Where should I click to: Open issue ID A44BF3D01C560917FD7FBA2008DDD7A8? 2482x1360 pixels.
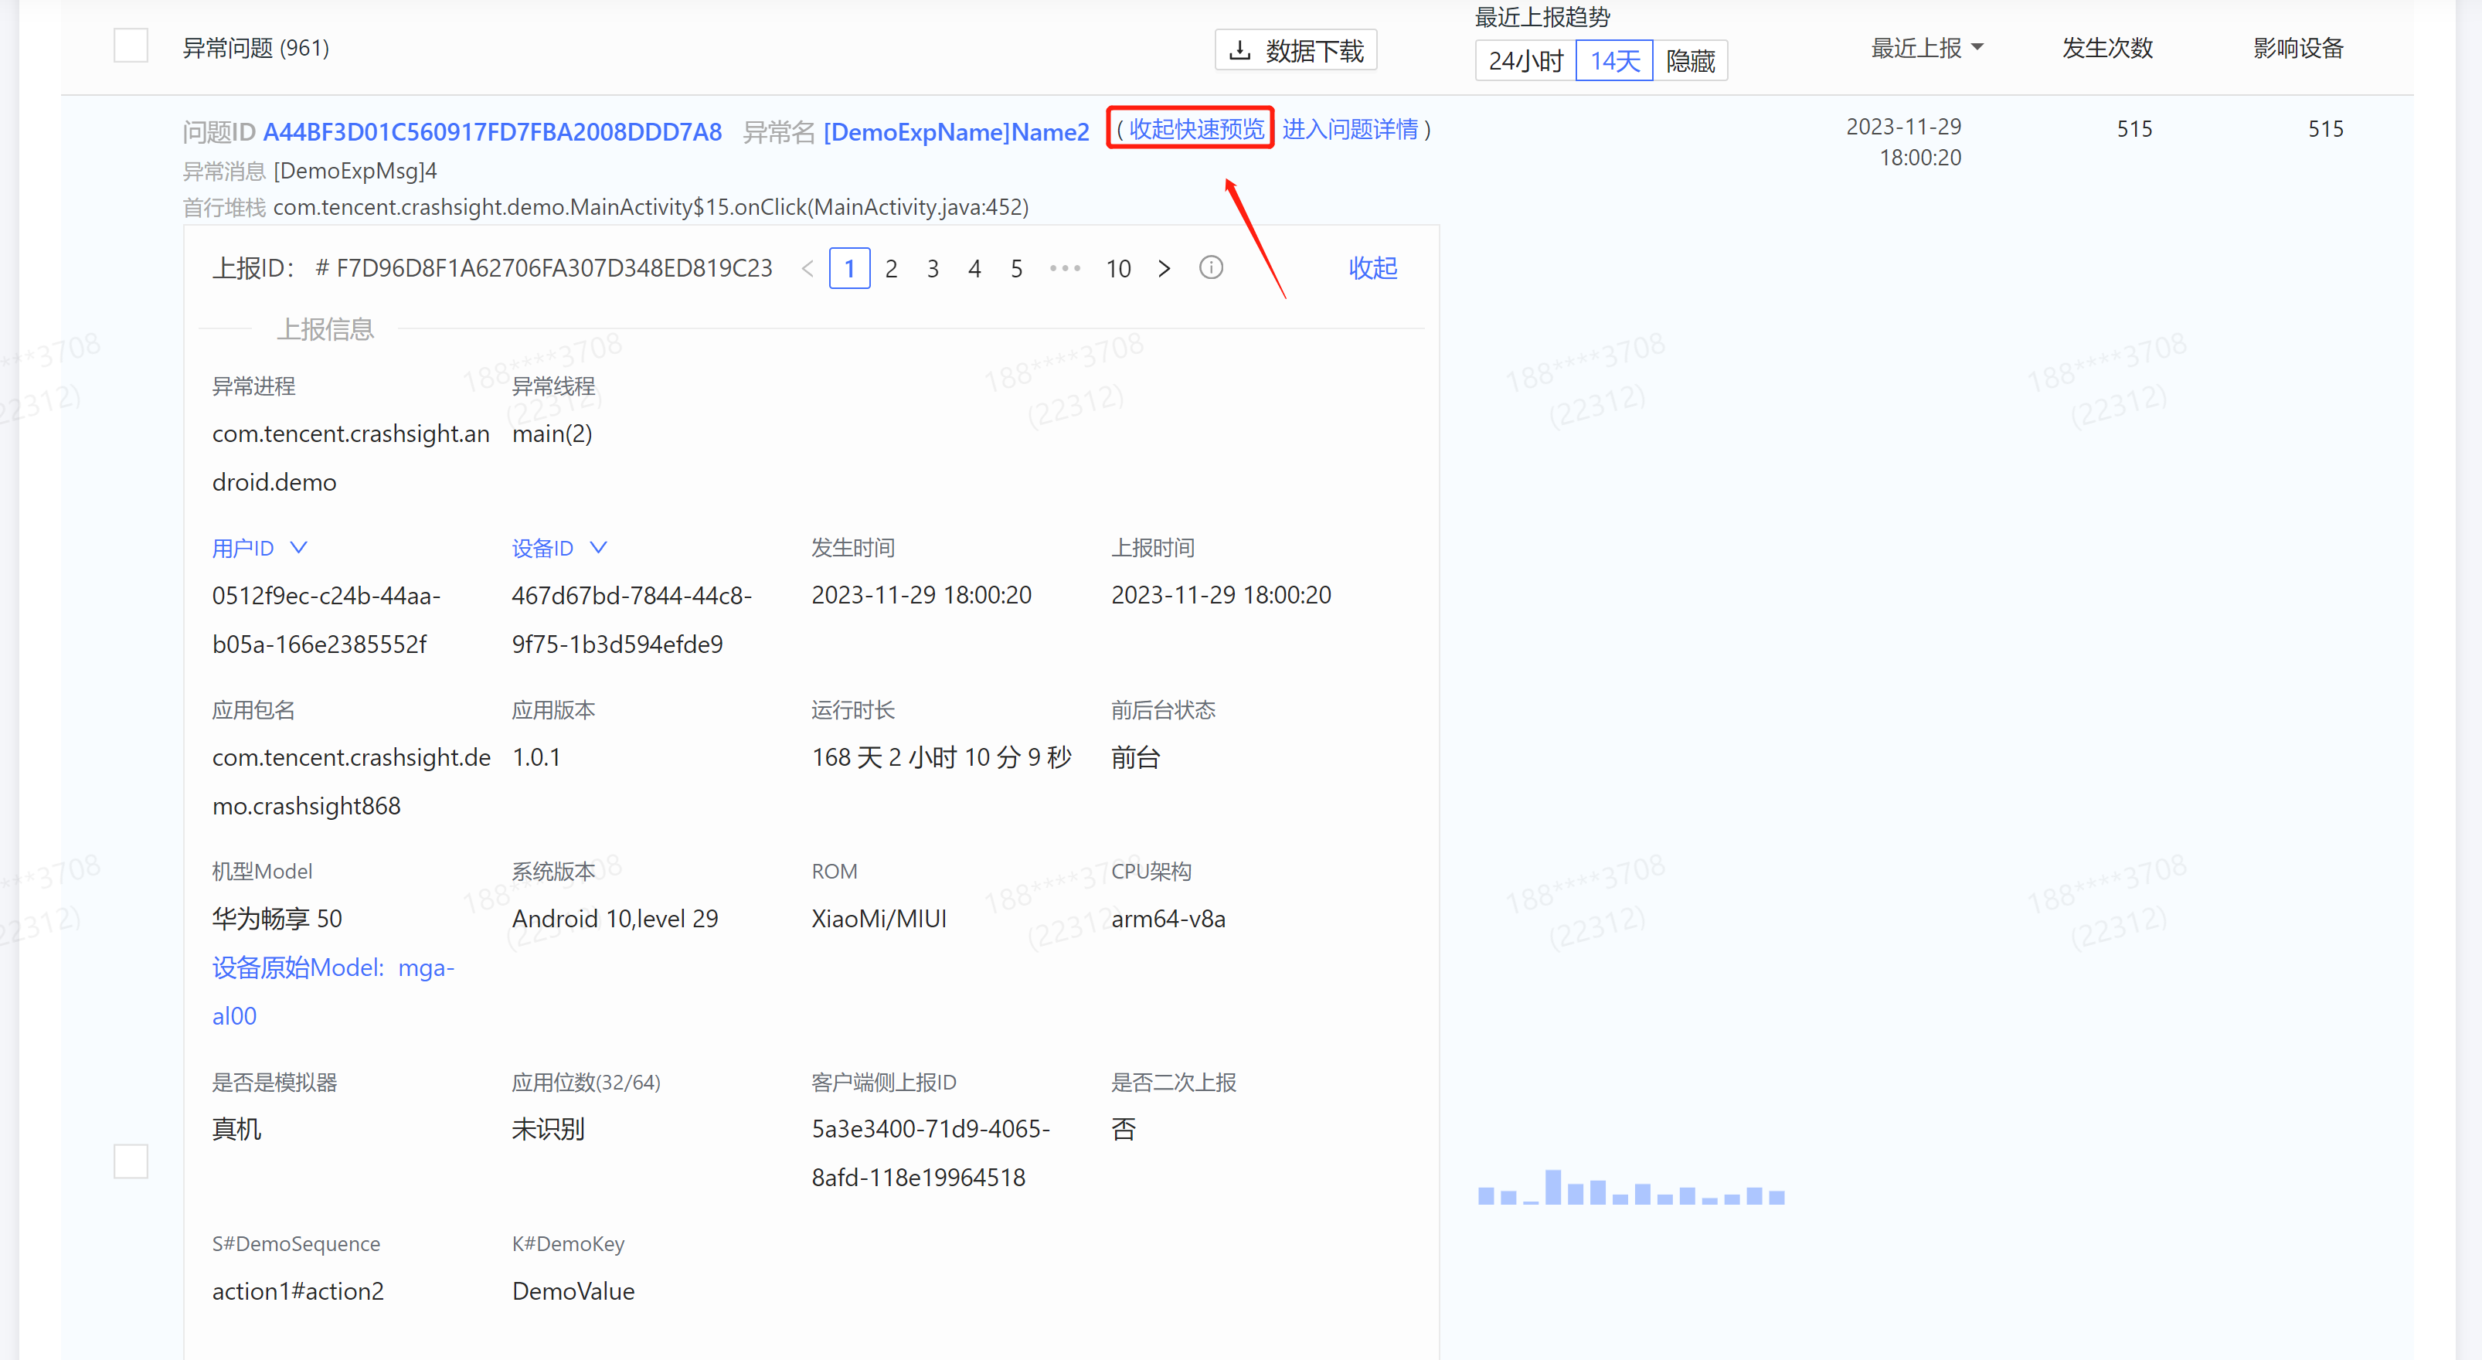pyautogui.click(x=492, y=132)
